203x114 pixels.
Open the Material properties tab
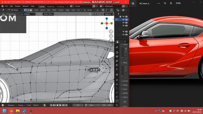tap(117, 105)
